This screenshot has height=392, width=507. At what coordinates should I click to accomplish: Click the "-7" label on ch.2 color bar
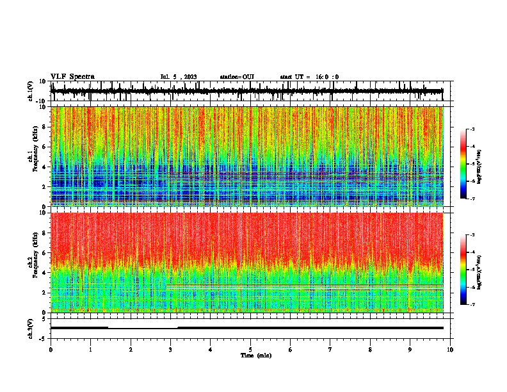[x=472, y=305]
